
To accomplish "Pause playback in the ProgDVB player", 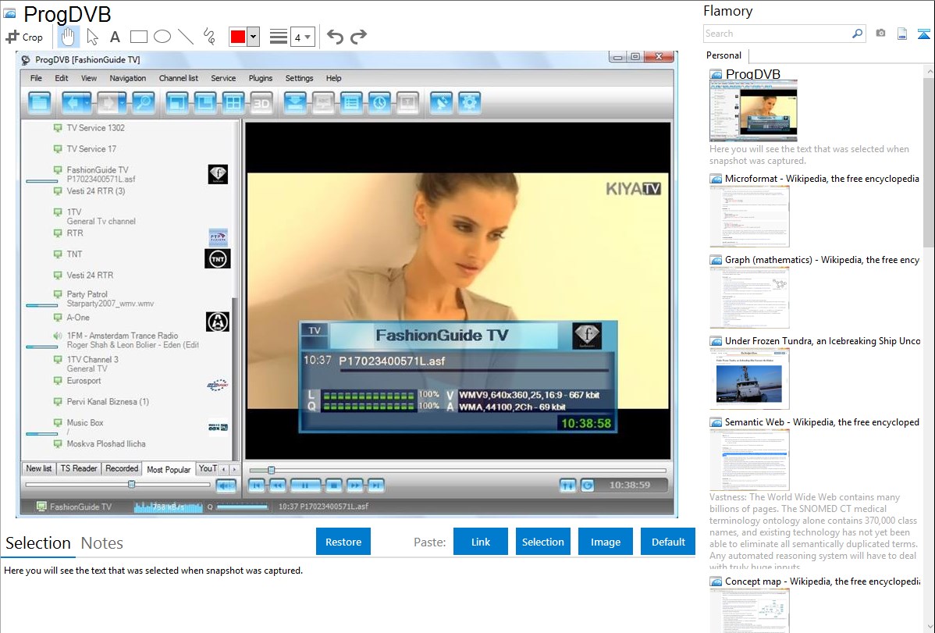I will [305, 485].
